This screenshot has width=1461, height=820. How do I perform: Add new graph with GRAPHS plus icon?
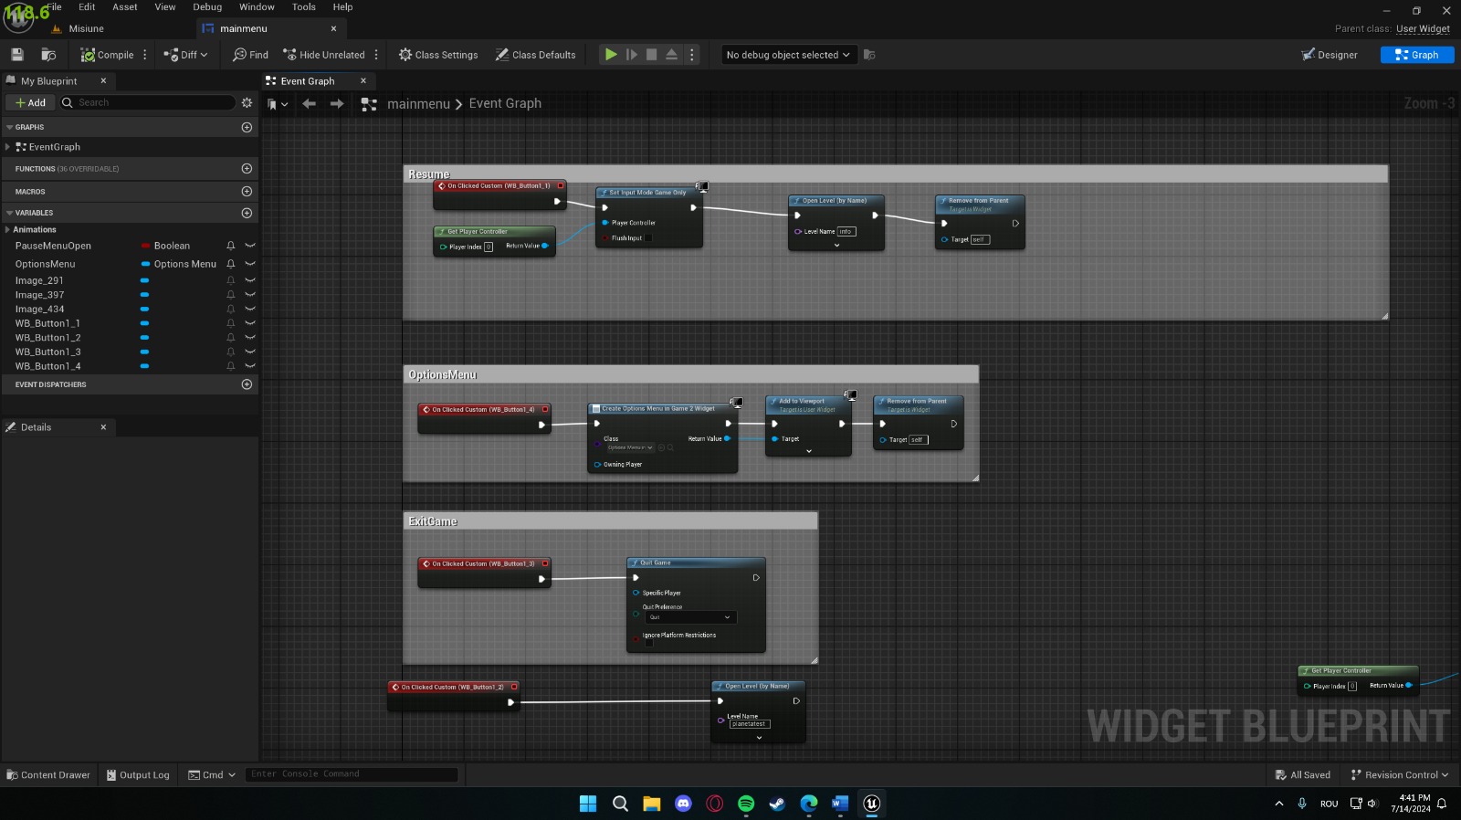[247, 127]
